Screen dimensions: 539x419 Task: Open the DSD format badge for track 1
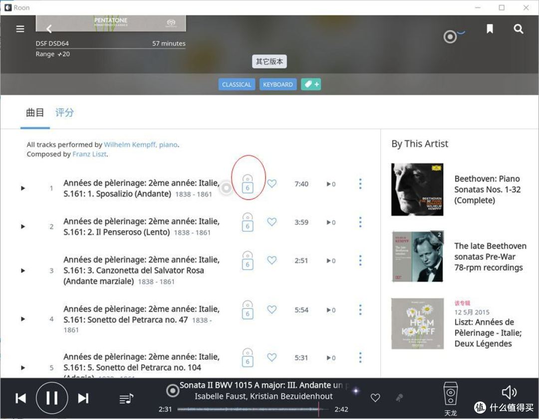point(248,184)
